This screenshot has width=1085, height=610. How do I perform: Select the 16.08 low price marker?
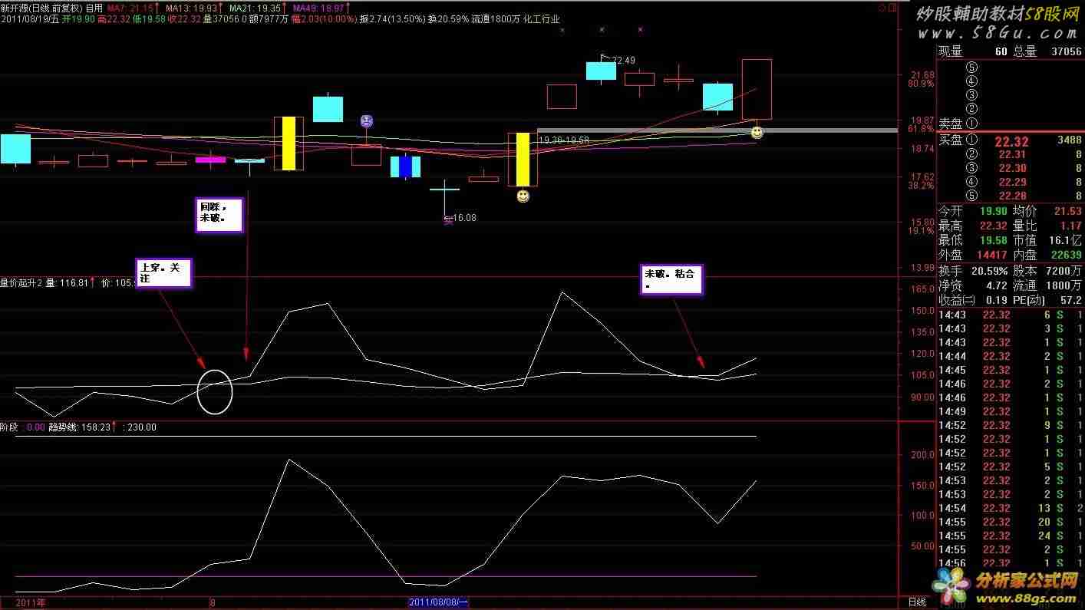[463, 218]
